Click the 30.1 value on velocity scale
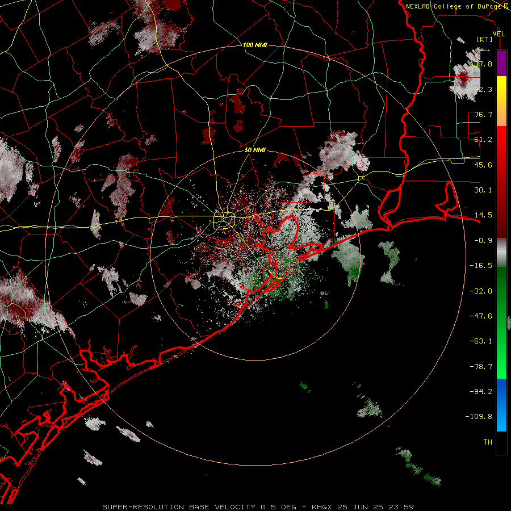Screen dimensions: 511x511 pos(483,190)
